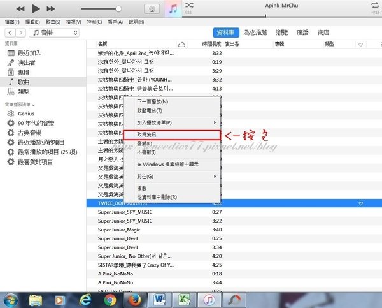Viewport: 382px width, 308px height.
Task: Select 類型 in the sidebar
Action: click(43, 92)
